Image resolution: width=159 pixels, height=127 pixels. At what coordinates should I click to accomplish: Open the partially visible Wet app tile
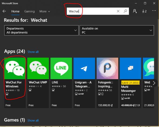click(x=148, y=83)
